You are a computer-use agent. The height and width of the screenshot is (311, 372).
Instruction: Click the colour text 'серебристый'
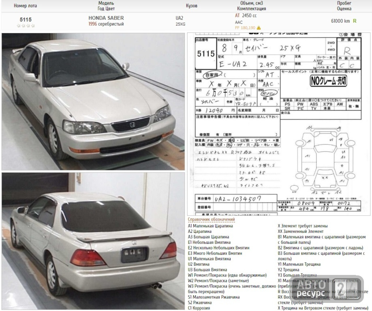[111, 24]
